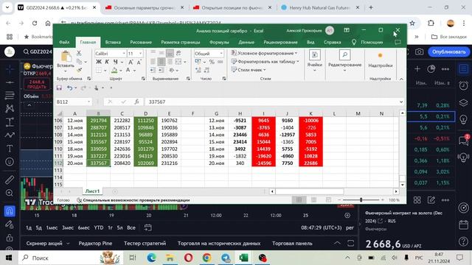Click the Bold (Ж) formatting icon
472x265 pixels.
(98, 62)
